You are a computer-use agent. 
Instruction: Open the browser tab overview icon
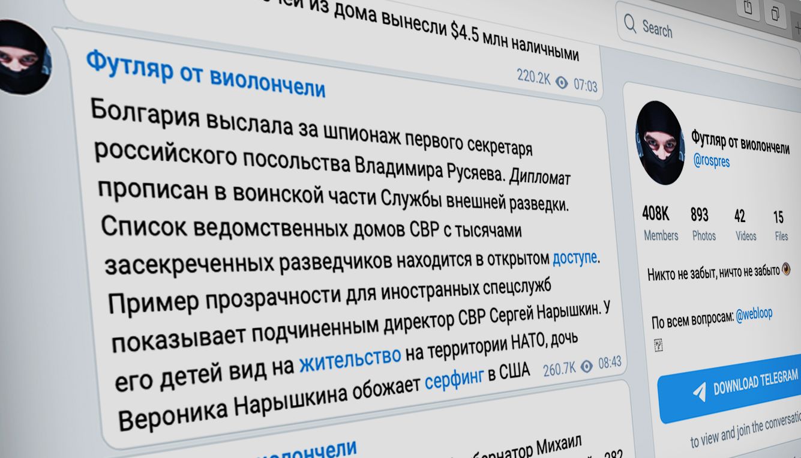776,12
